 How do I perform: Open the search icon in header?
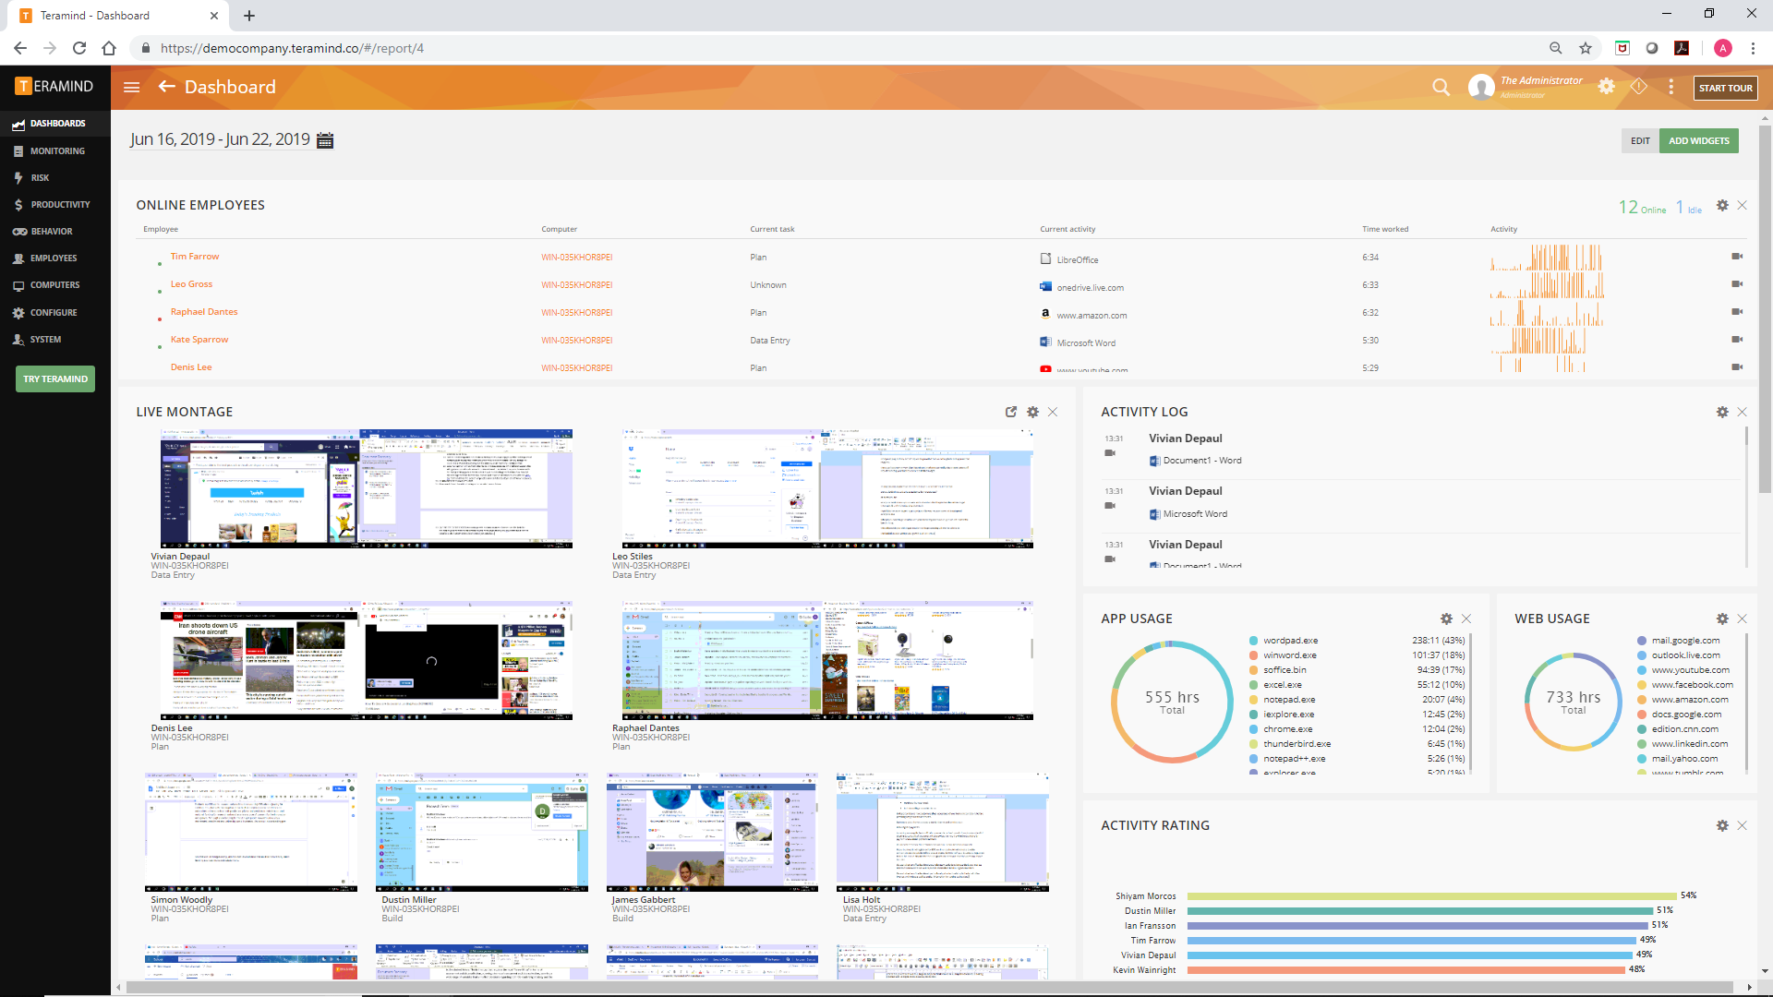pos(1441,87)
